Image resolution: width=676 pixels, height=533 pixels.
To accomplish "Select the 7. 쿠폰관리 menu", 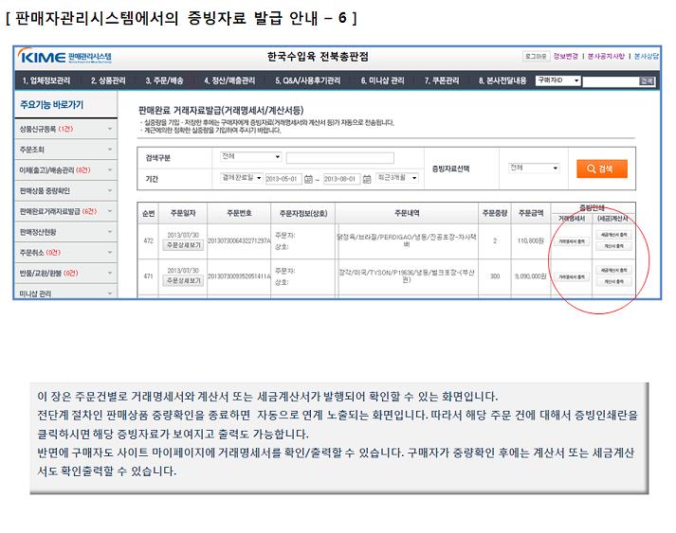I will [x=446, y=81].
